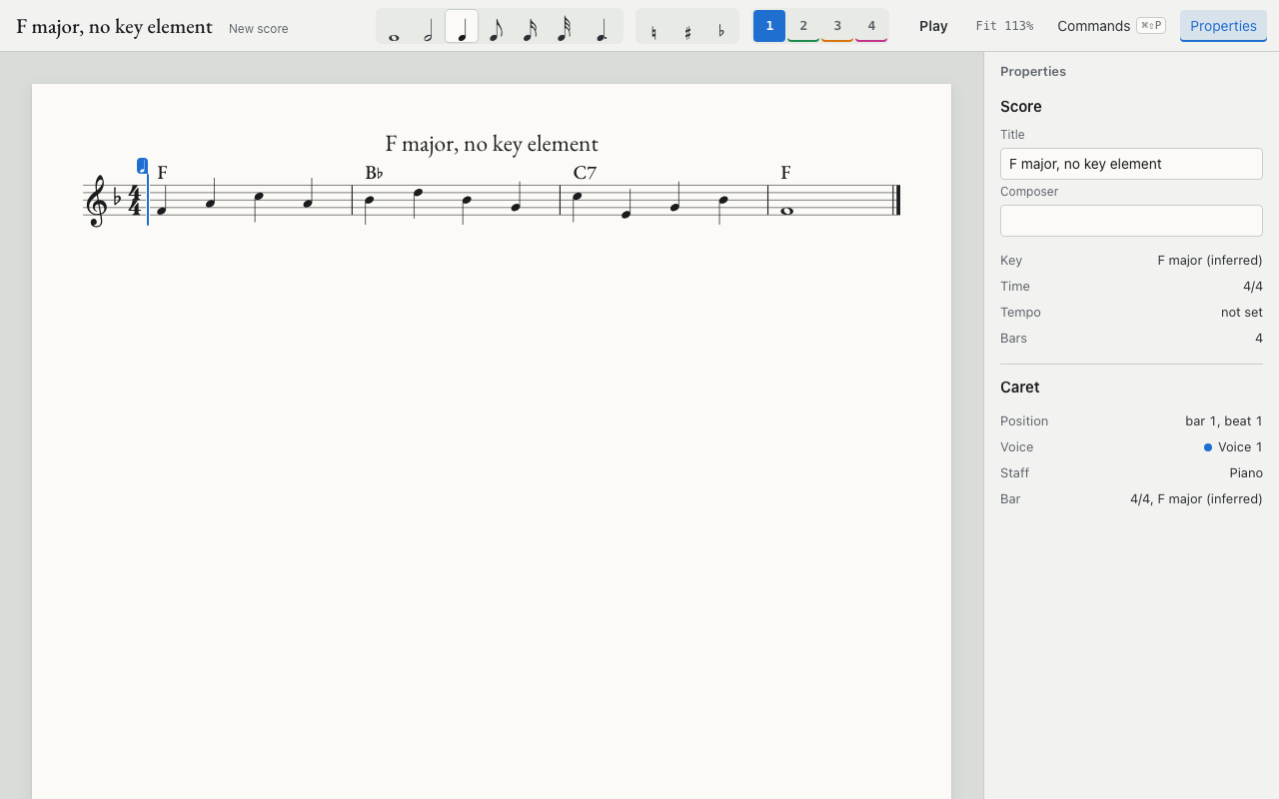Apply the flat accidental
This screenshot has height=799, width=1279.
[x=721, y=26]
